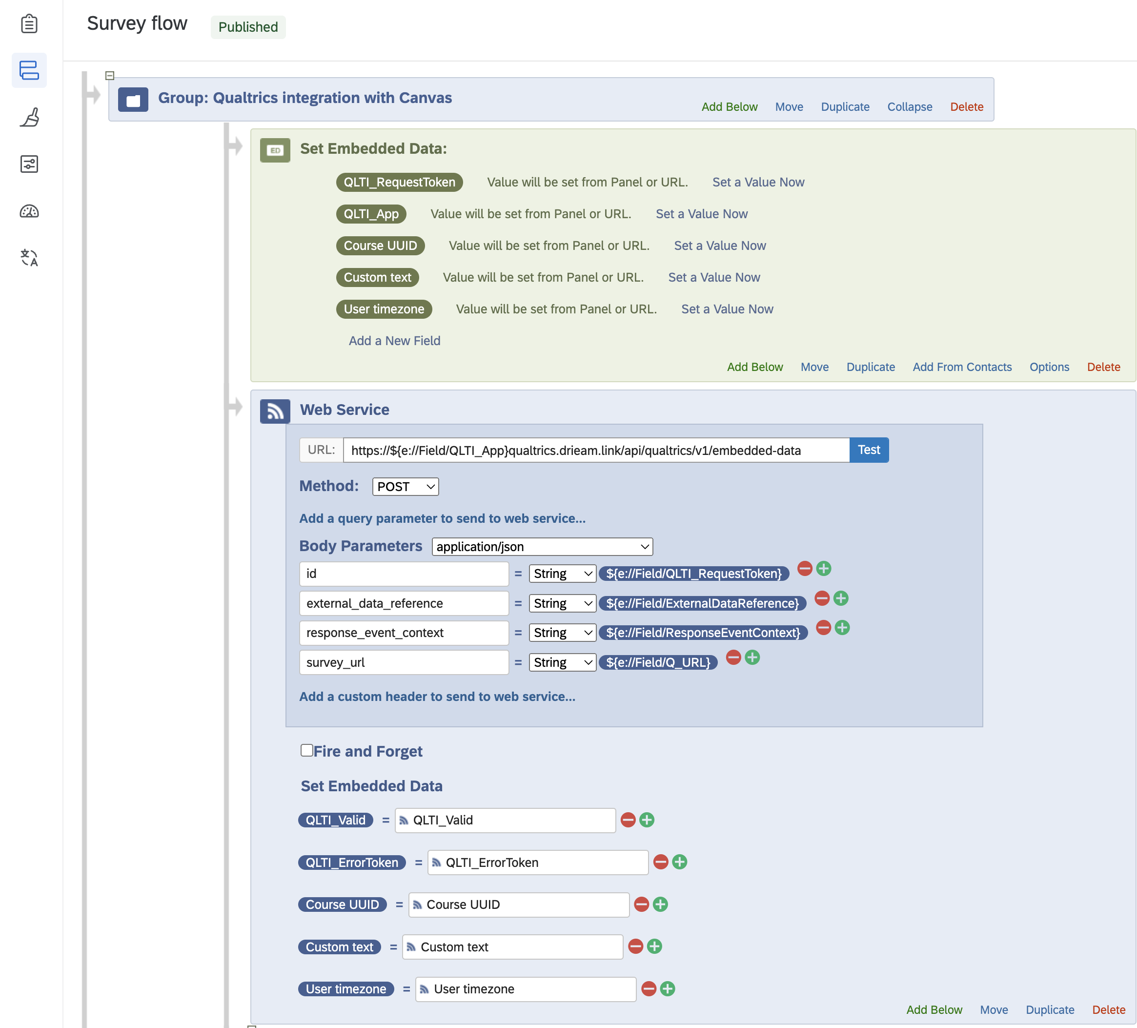Remove the external_data_reference parameter
The width and height of the screenshot is (1137, 1028).
[822, 598]
